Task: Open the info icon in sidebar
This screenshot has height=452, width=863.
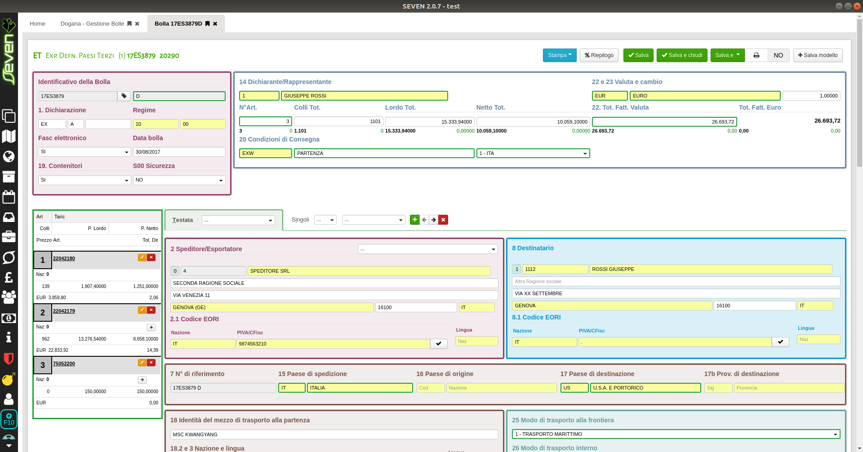Action: [9, 337]
